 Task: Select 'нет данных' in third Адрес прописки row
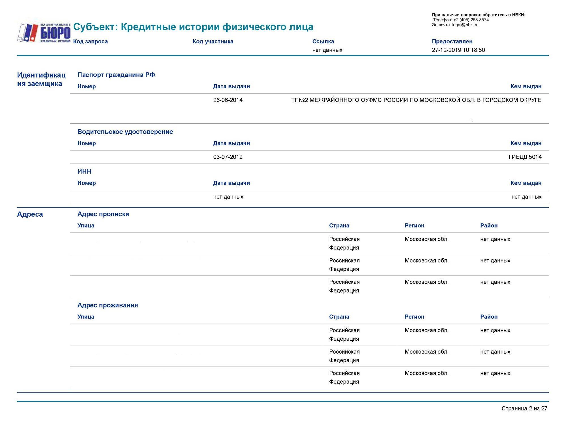click(495, 282)
